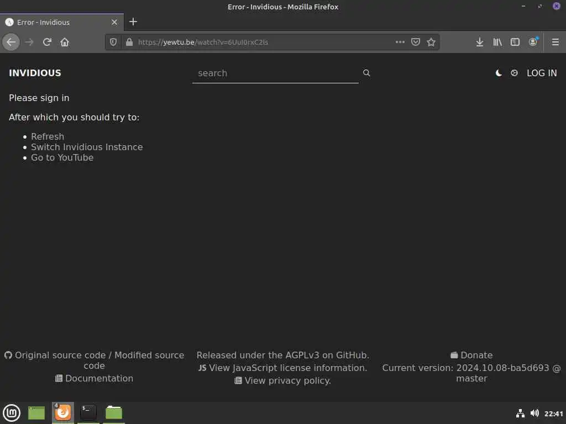Toggle dark theme with the moon icon
Screen dimensions: 566x424
pyautogui.click(x=499, y=73)
